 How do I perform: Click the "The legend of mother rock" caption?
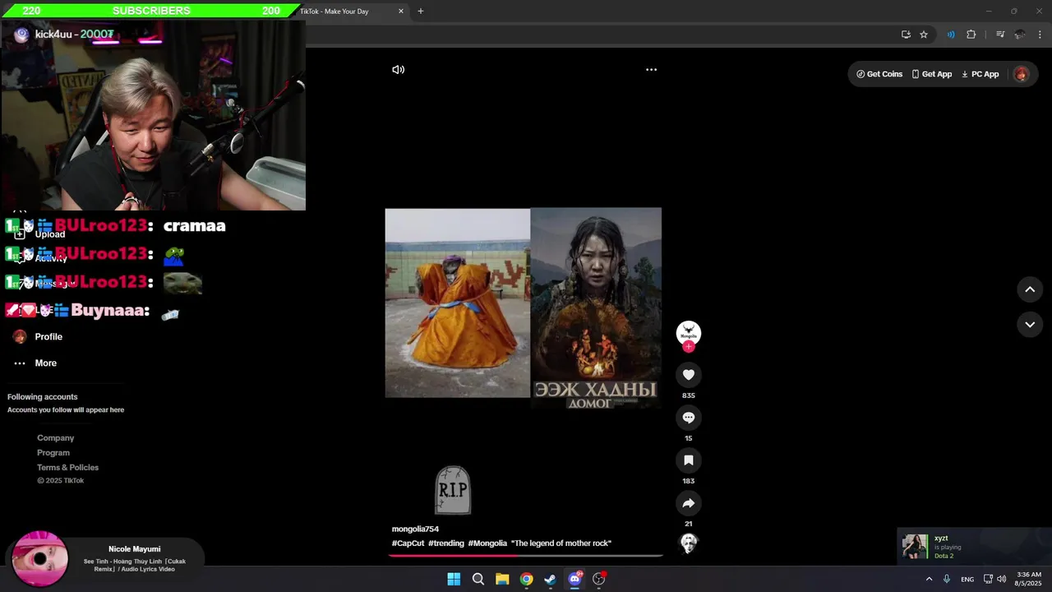tap(561, 543)
